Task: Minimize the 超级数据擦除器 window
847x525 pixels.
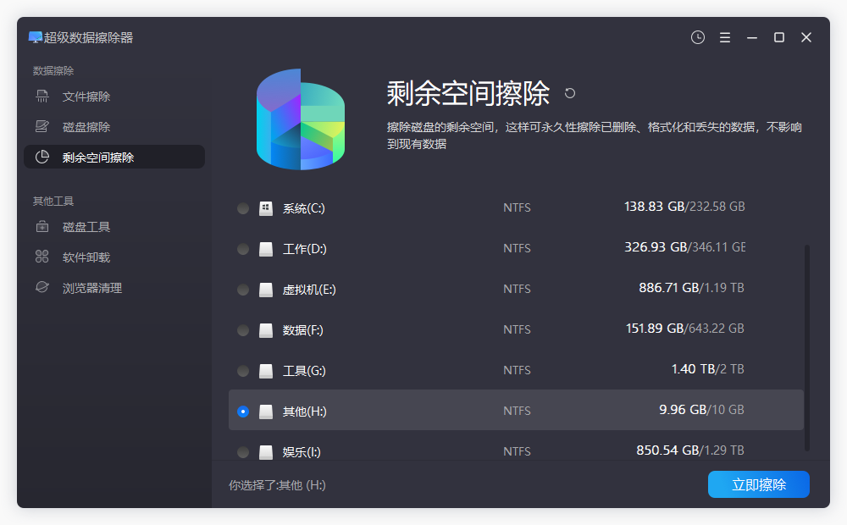Action: click(752, 37)
